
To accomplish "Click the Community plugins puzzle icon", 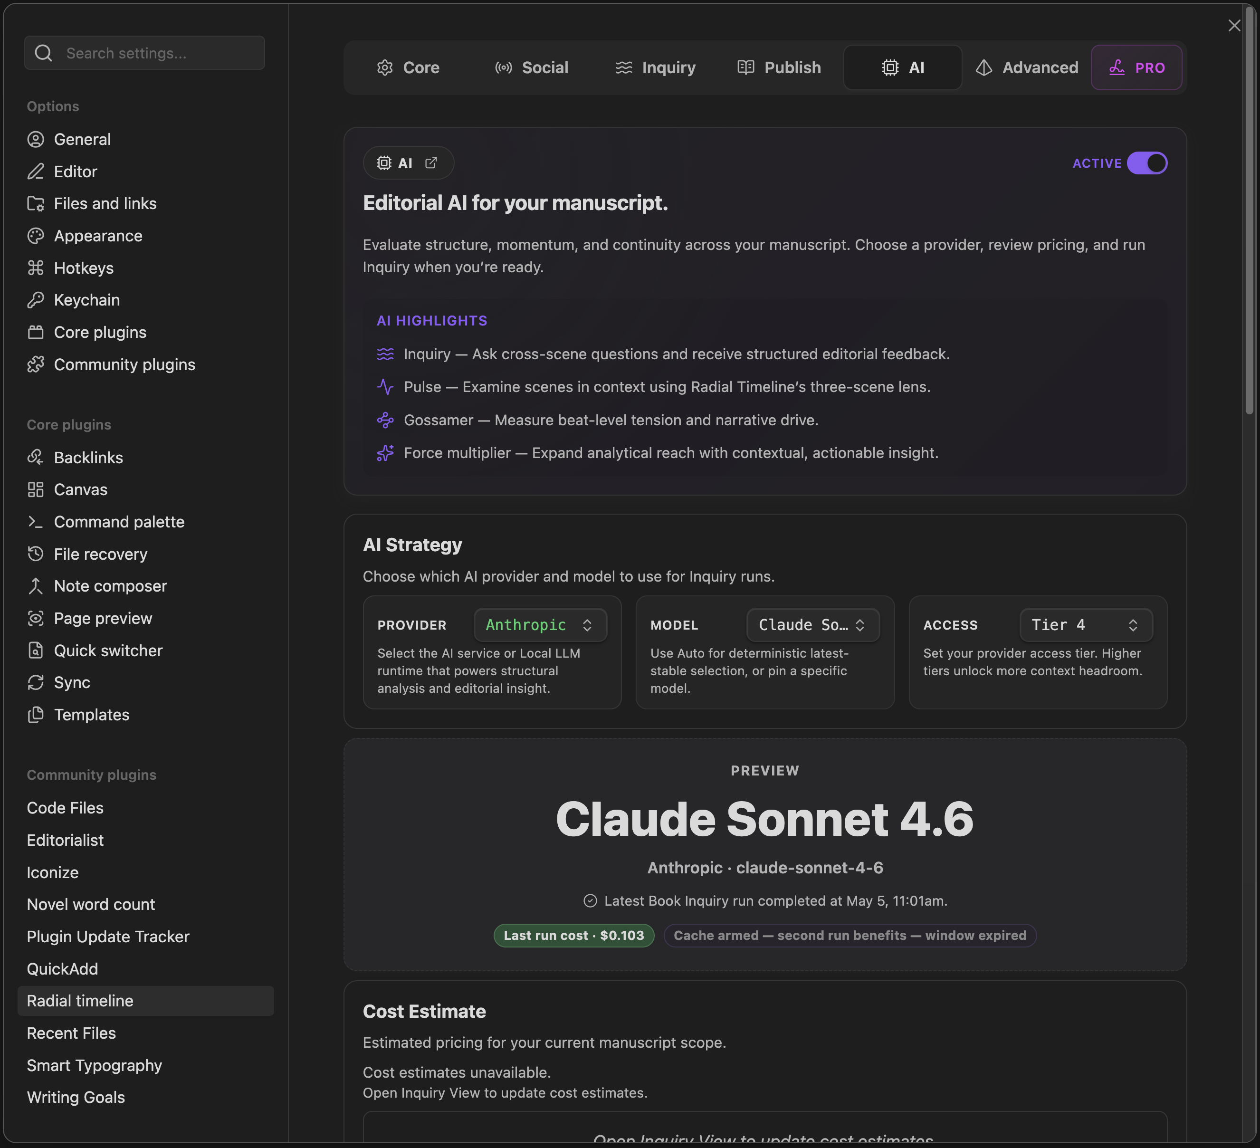I will [x=36, y=364].
